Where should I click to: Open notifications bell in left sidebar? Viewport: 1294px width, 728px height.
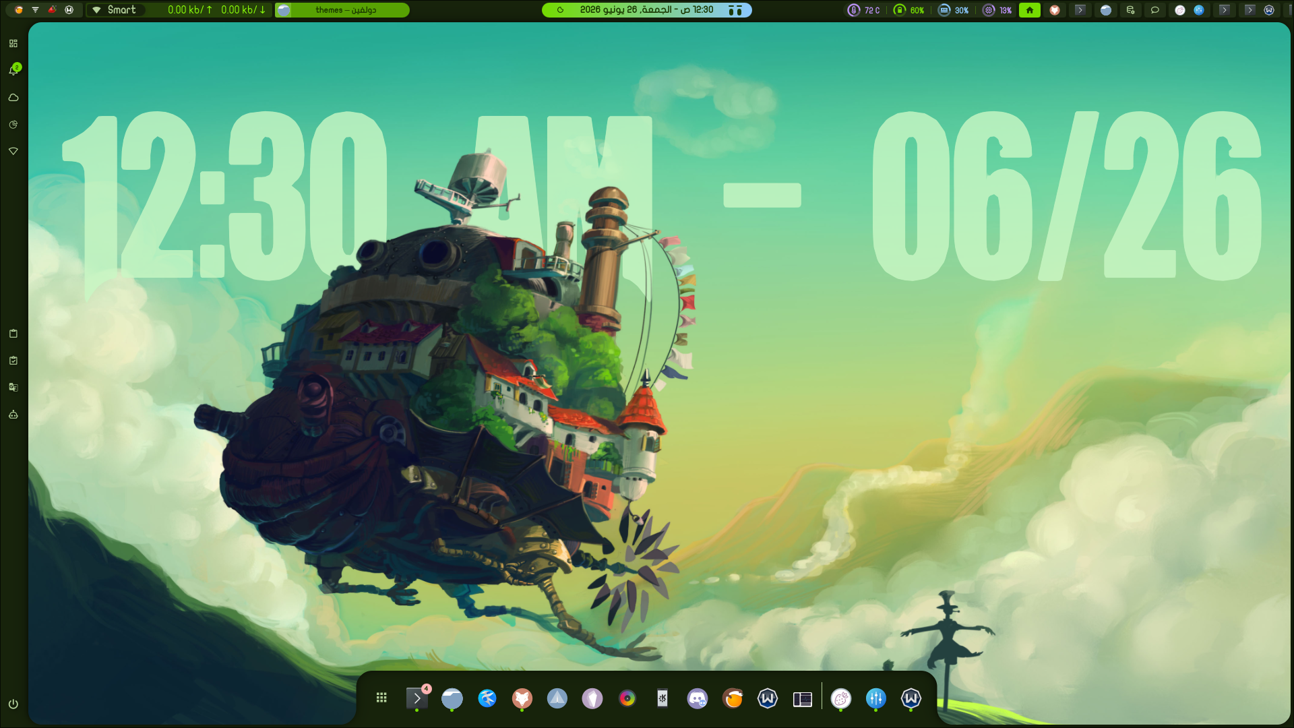13,70
